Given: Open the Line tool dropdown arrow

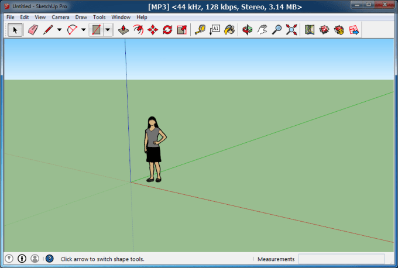Looking at the screenshot, I should pyautogui.click(x=59, y=30).
